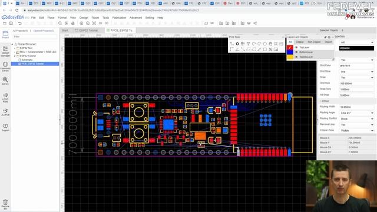The image size is (377, 212).
Task: Open the Design Manager sidebar panel
Action: tap(5, 51)
